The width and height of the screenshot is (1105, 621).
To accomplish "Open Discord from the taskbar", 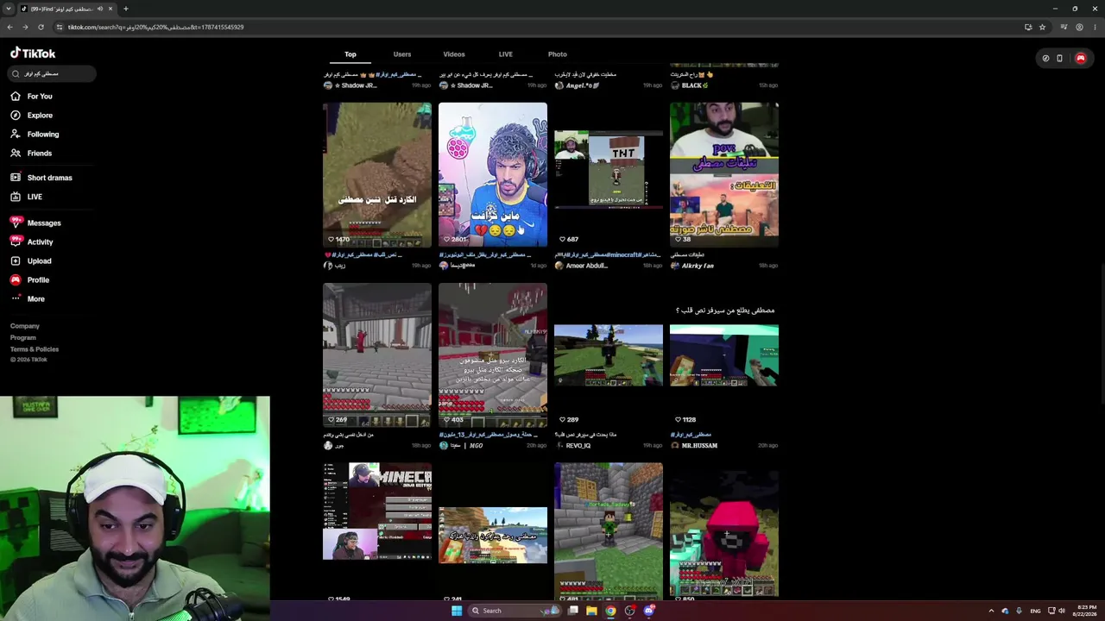I will 648,611.
